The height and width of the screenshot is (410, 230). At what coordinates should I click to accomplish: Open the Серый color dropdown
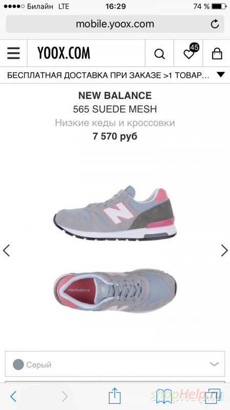[115, 364]
